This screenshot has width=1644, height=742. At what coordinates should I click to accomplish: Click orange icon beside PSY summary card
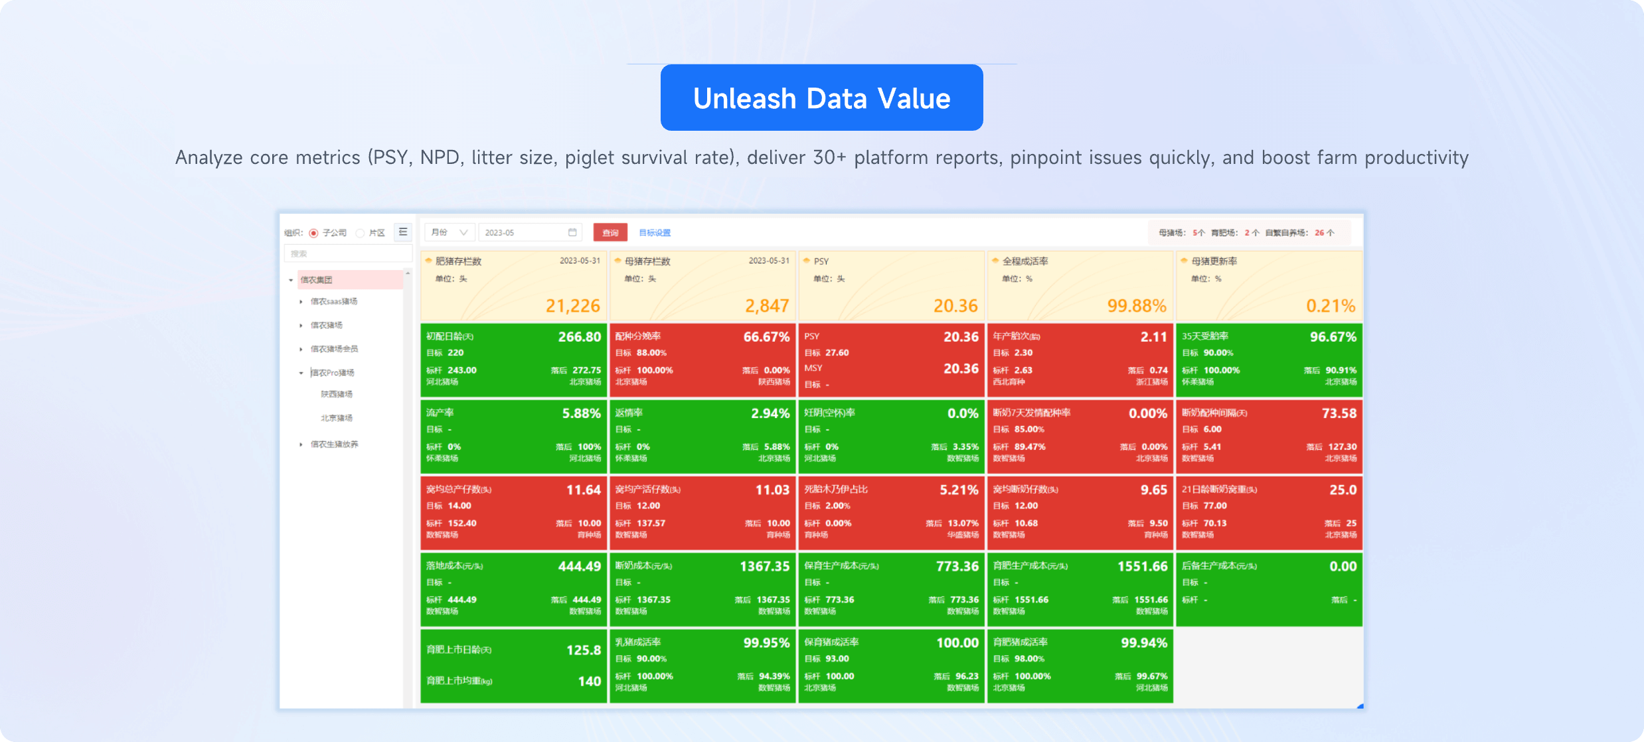coord(807,261)
